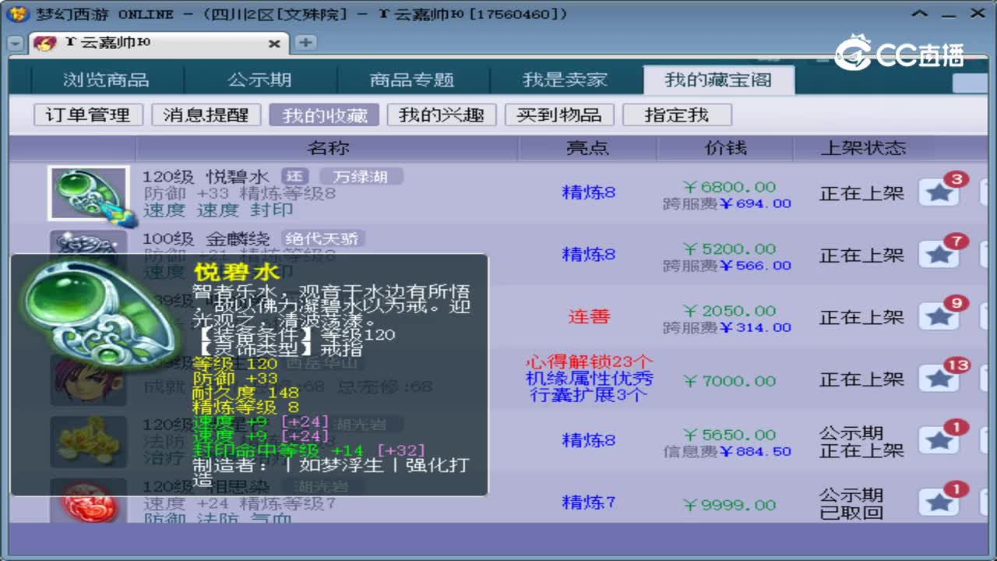
Task: Click 心得解锁23个 highlight text
Action: [x=590, y=362]
